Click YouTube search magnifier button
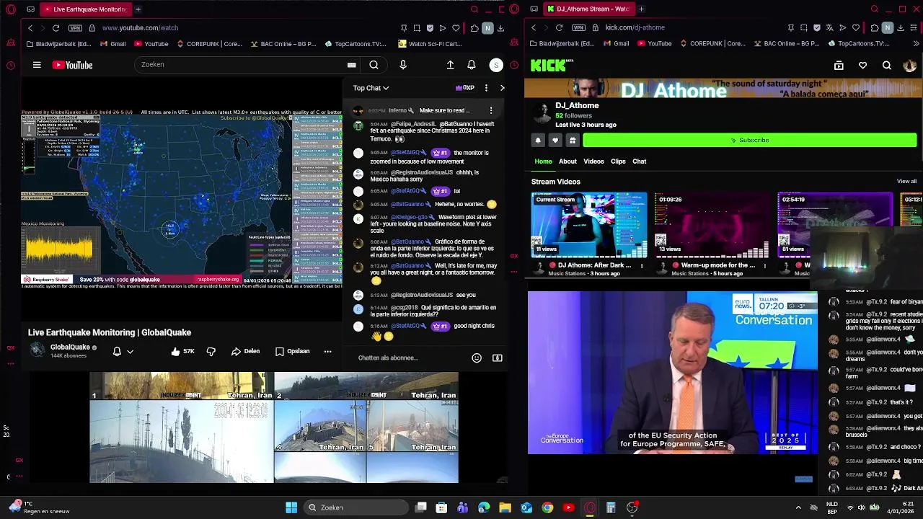This screenshot has height=519, width=923. coord(374,65)
